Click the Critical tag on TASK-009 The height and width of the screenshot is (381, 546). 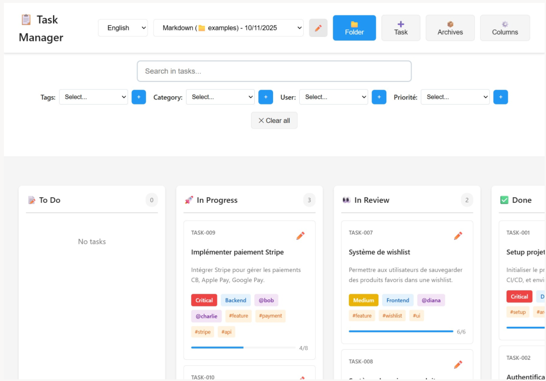tap(204, 300)
